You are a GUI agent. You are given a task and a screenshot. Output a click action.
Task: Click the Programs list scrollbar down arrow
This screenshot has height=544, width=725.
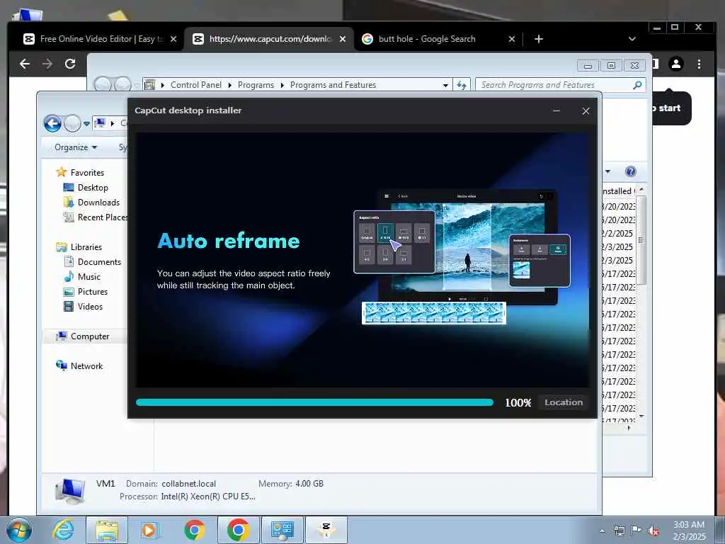641,416
